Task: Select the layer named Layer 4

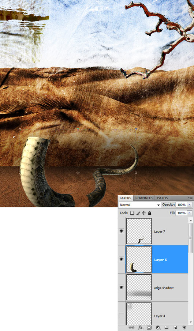Action: point(160,316)
